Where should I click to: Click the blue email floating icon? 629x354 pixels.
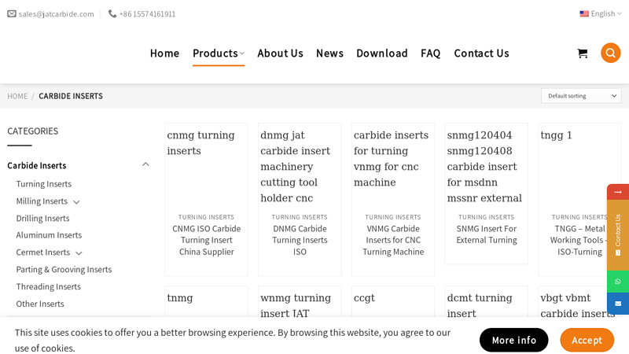[x=618, y=304]
